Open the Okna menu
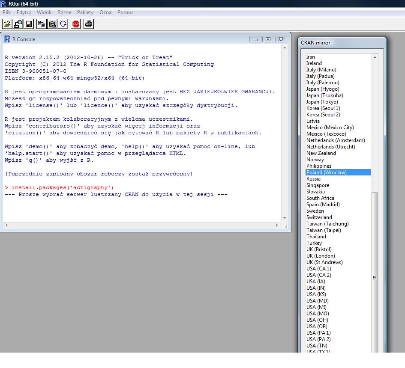 (x=105, y=12)
